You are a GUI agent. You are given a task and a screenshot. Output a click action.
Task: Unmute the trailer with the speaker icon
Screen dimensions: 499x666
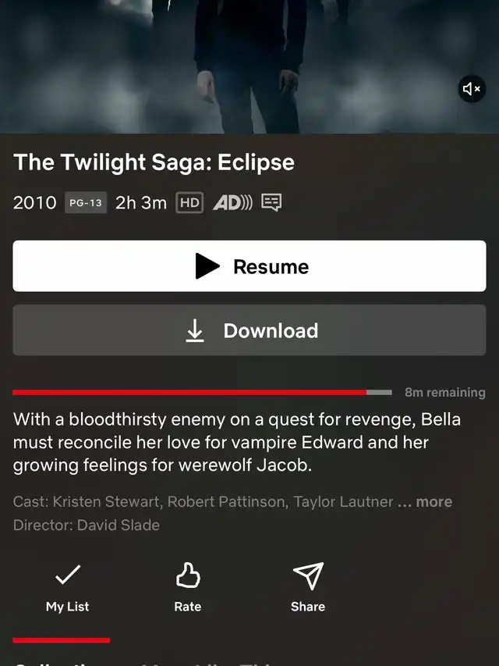(472, 89)
